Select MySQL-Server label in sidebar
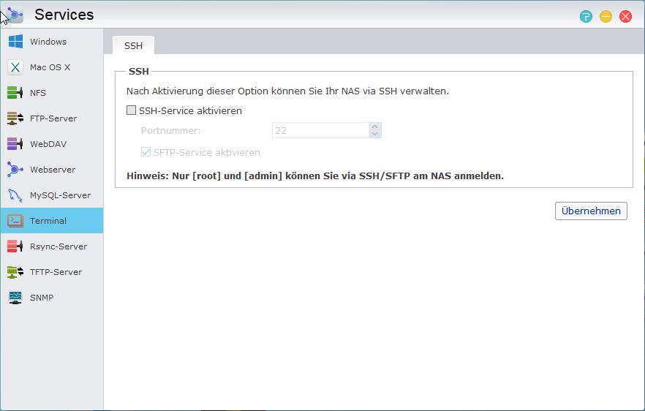 61,195
